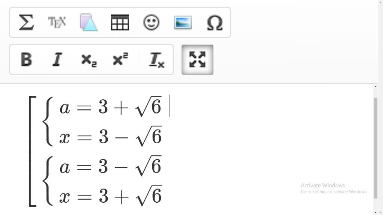Toggle the maximize editor button

tap(197, 60)
